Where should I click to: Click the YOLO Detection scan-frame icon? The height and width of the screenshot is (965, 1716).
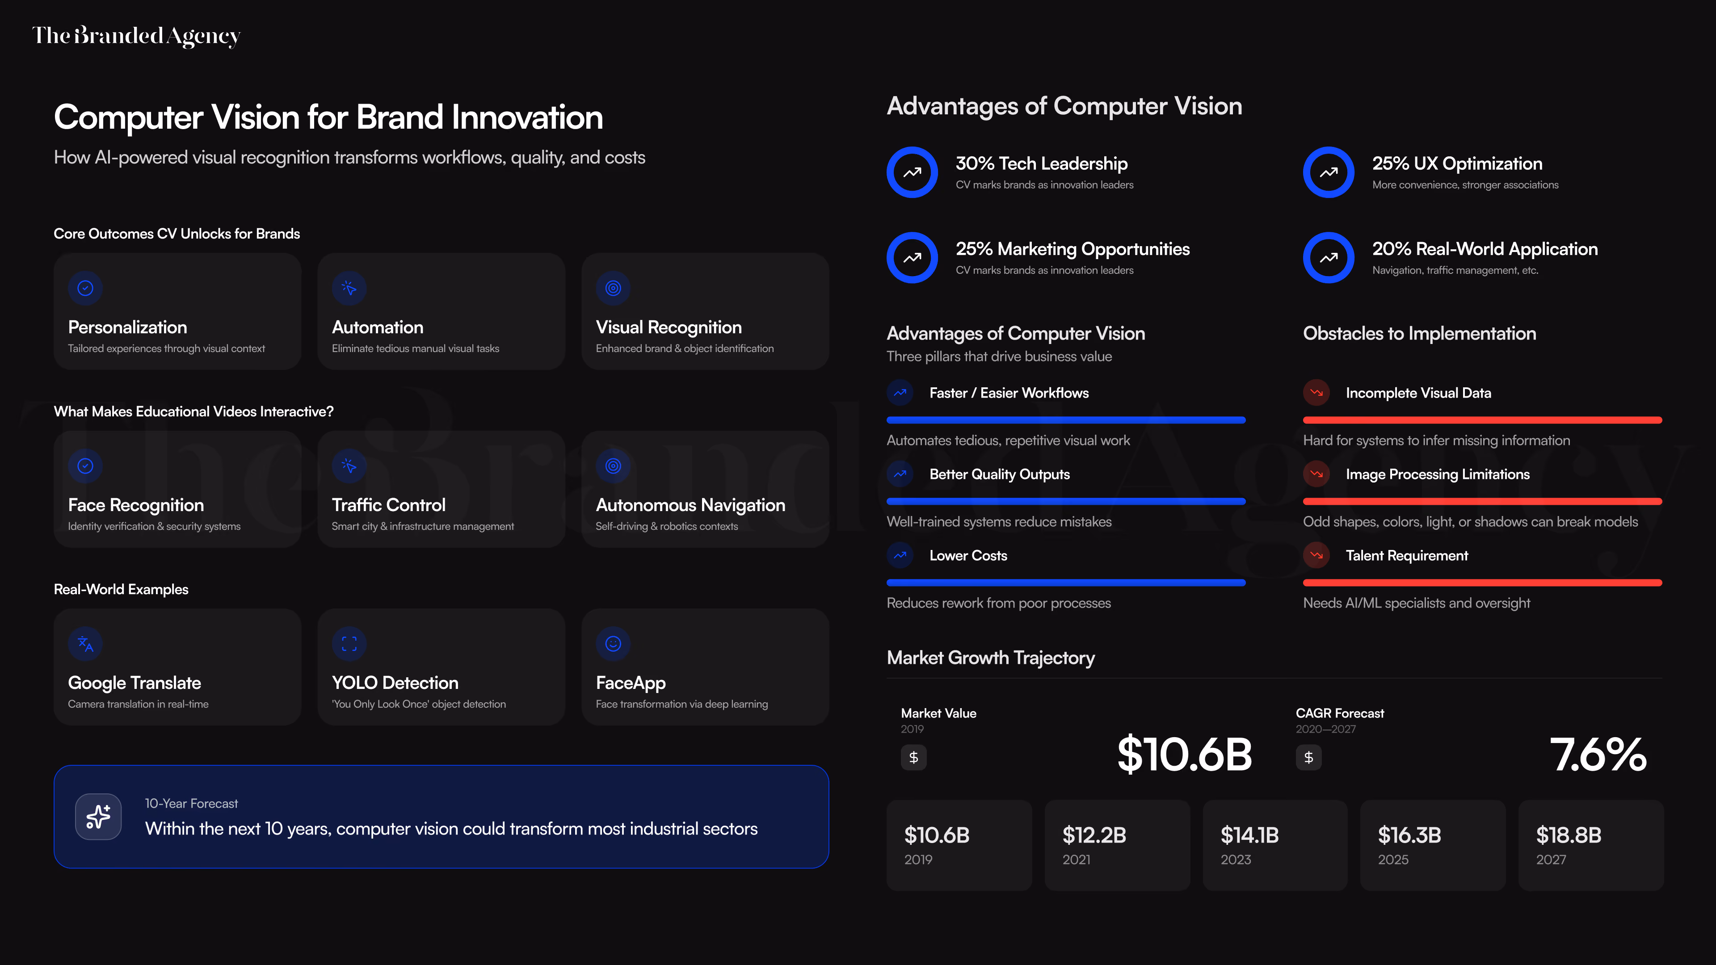coord(349,643)
